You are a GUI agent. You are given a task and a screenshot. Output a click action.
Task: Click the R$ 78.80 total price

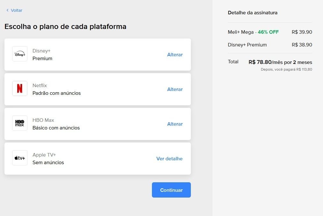(x=260, y=62)
